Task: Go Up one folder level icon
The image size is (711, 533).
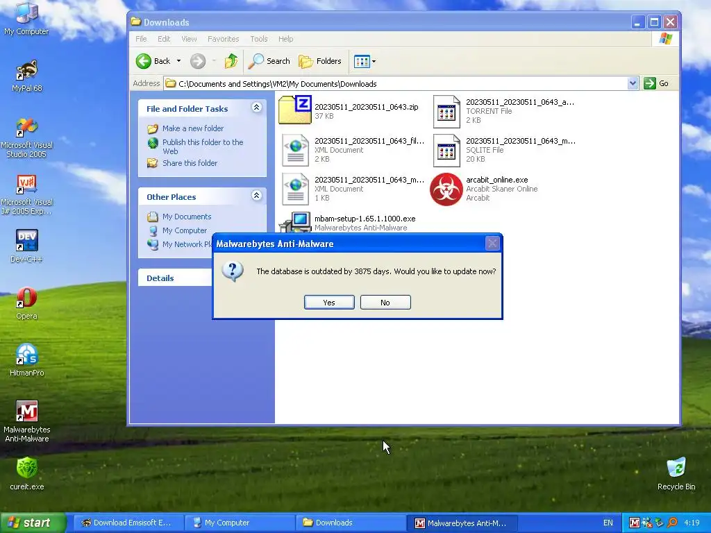Action: [x=231, y=61]
